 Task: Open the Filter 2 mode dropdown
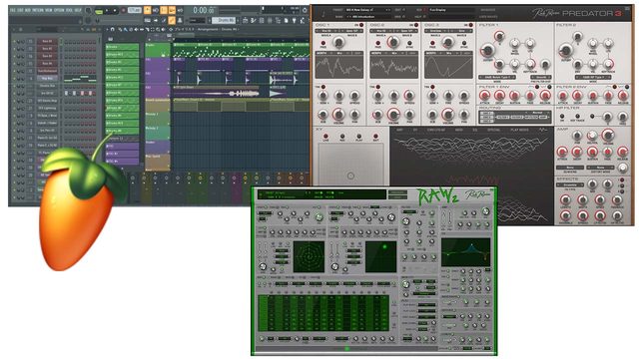[593, 77]
